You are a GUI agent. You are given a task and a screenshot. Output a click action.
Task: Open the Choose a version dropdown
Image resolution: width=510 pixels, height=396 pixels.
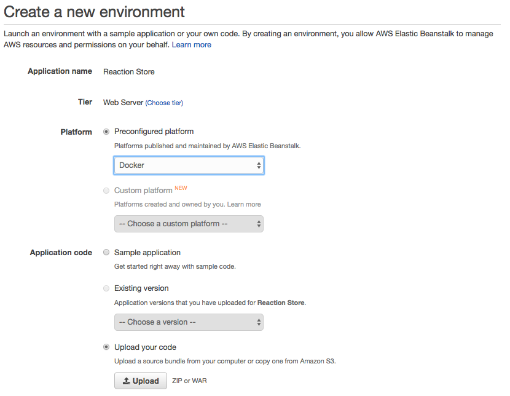click(189, 322)
